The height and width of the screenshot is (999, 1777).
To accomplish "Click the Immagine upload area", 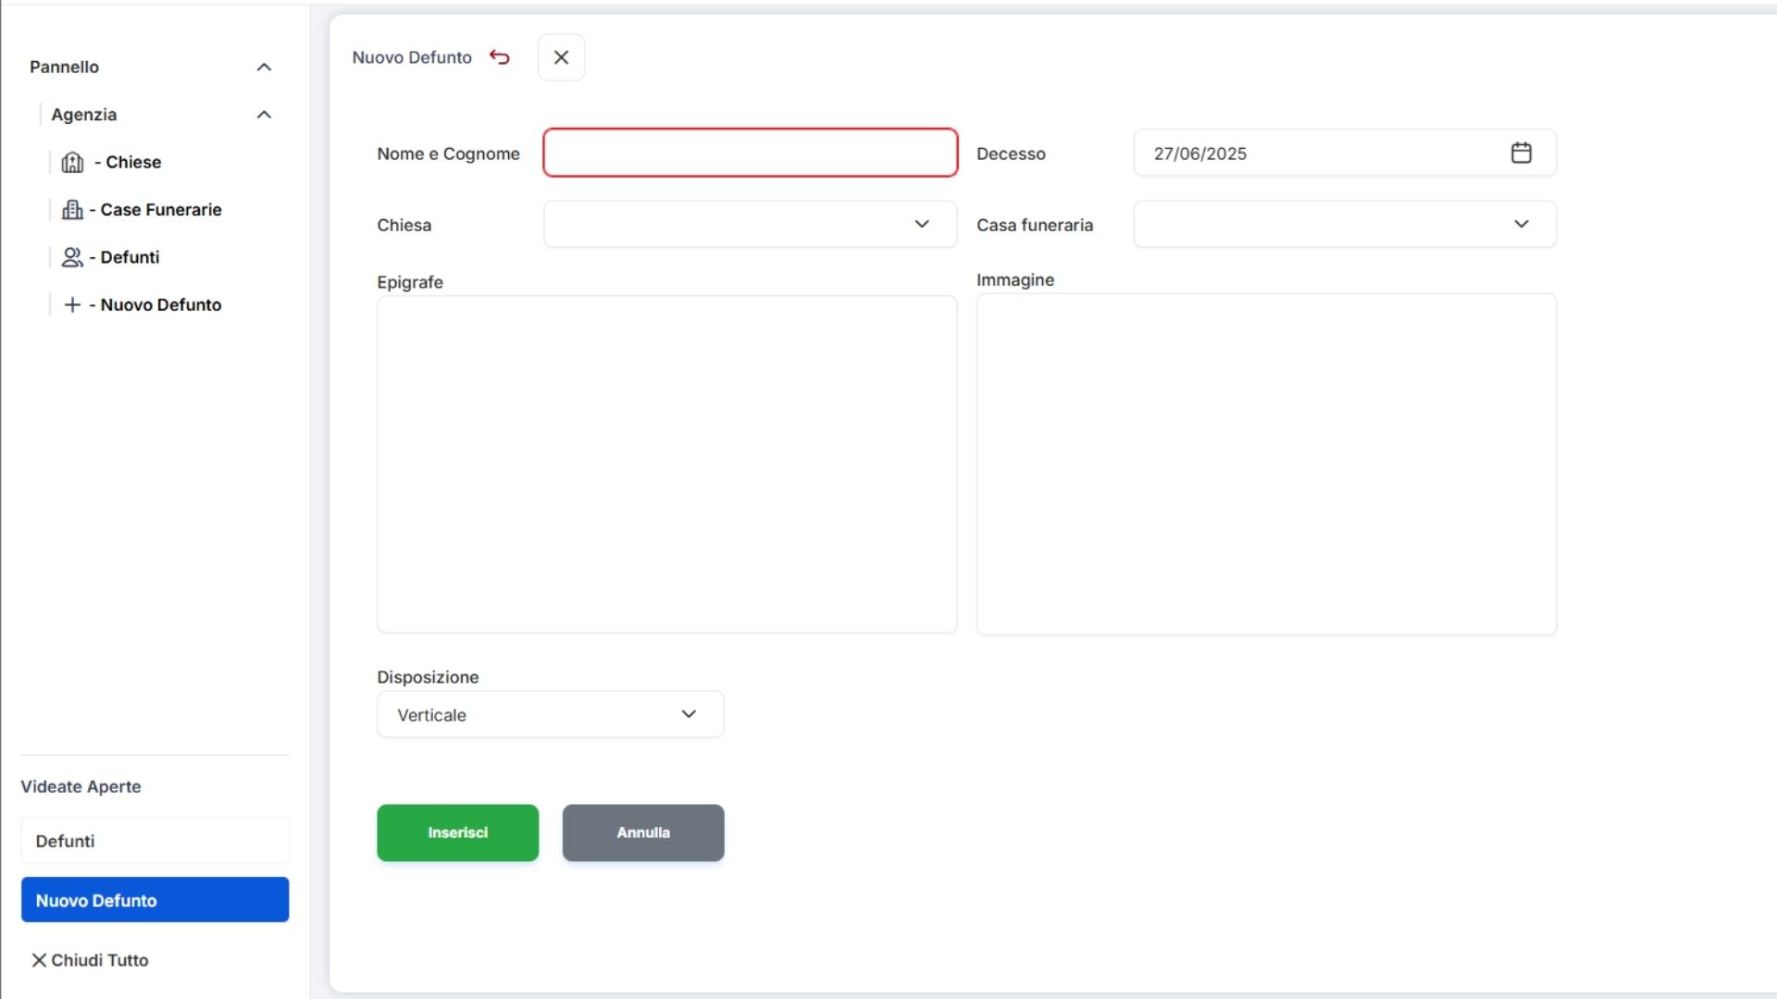I will coord(1266,464).
